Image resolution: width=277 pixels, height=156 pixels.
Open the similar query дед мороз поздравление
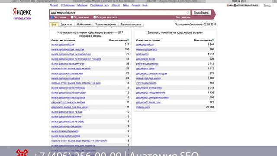pyautogui.click(x=151, y=93)
